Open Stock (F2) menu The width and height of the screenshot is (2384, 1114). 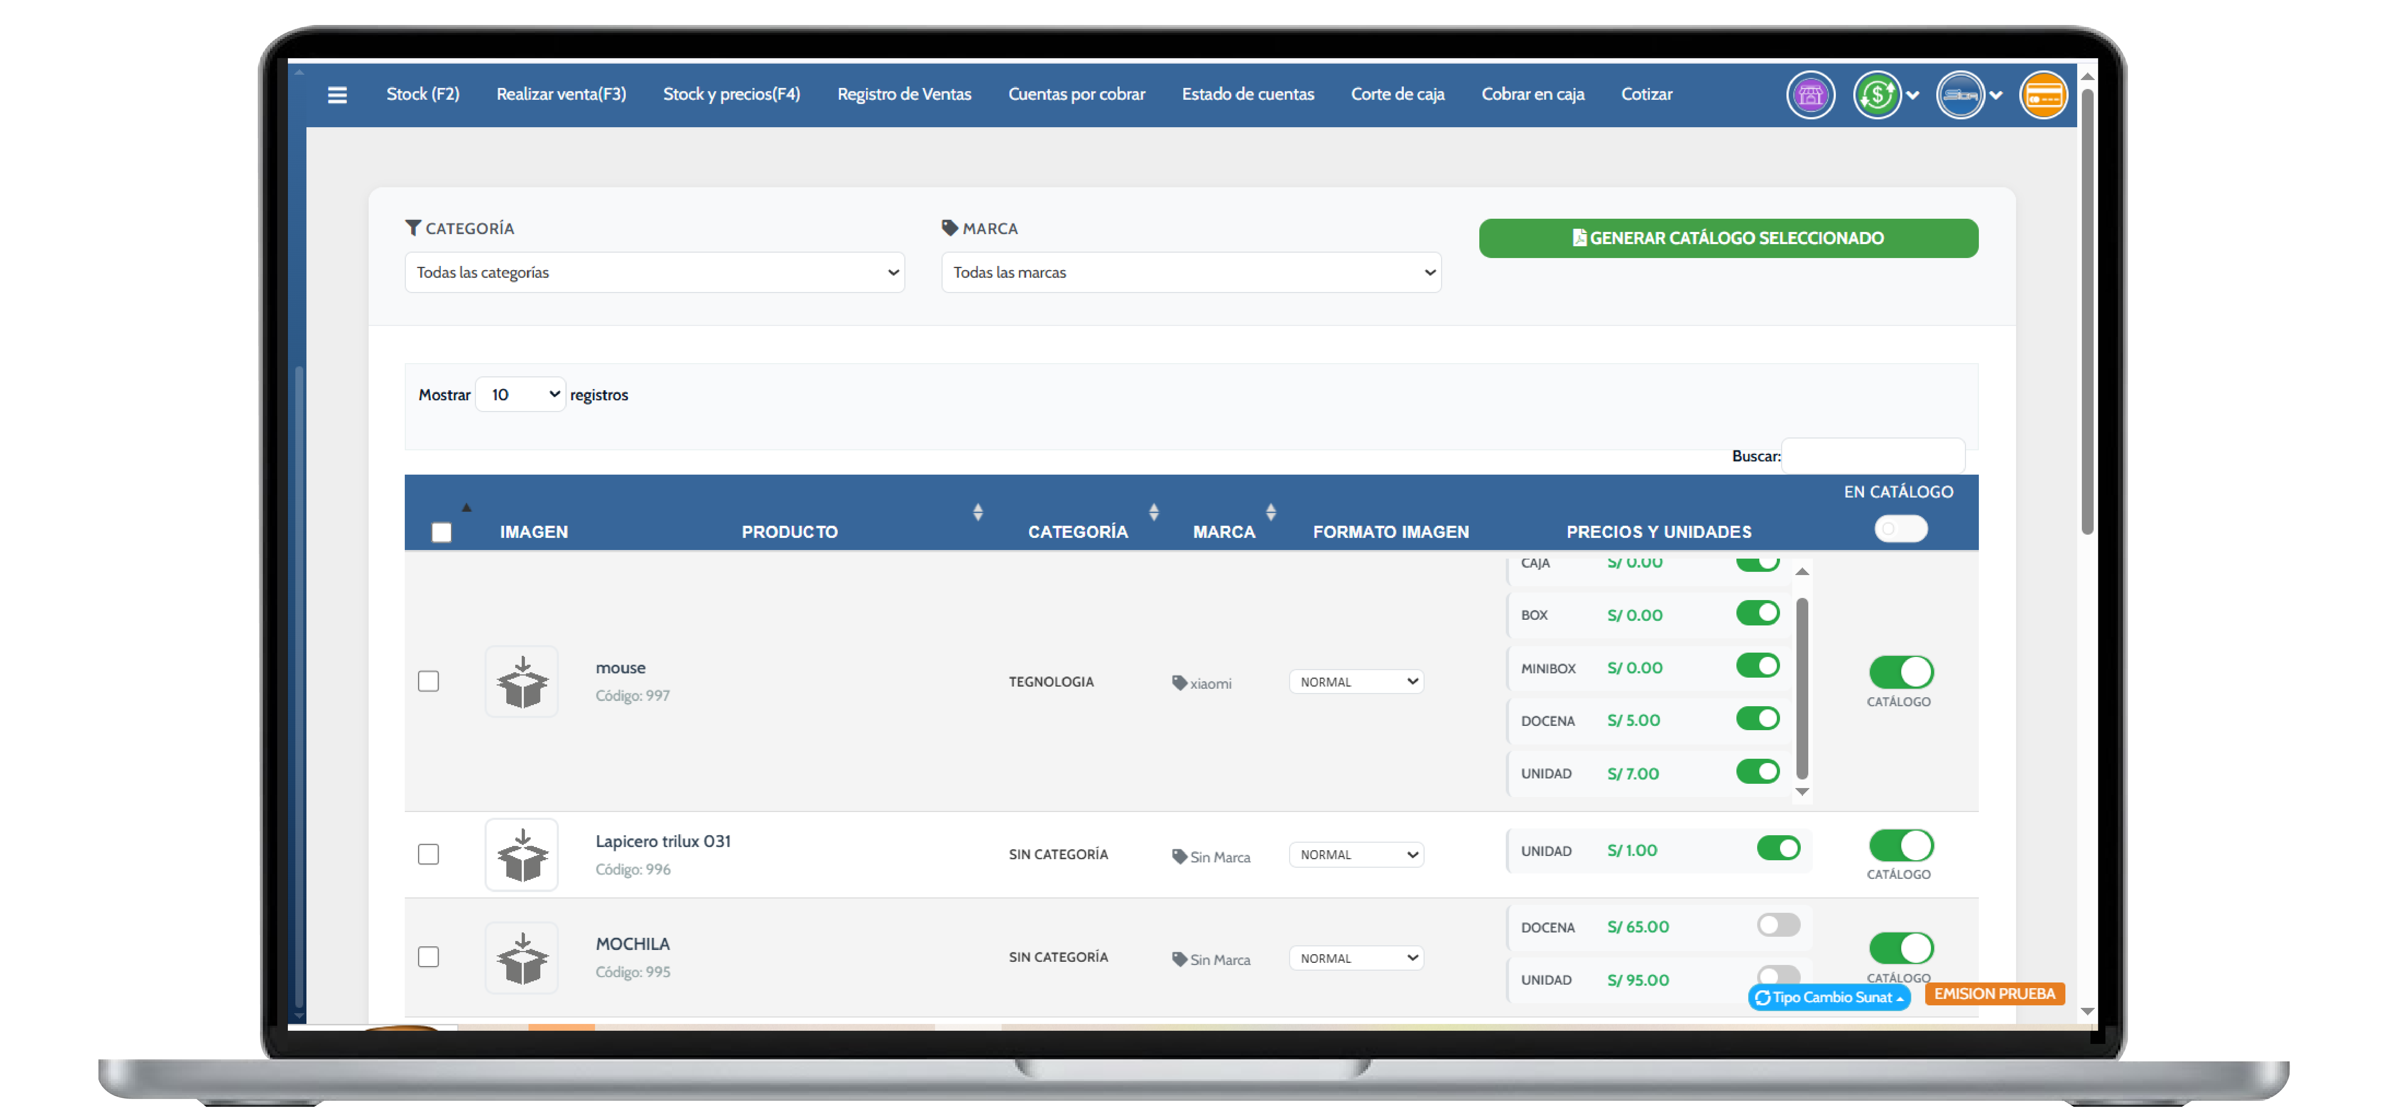(x=423, y=94)
